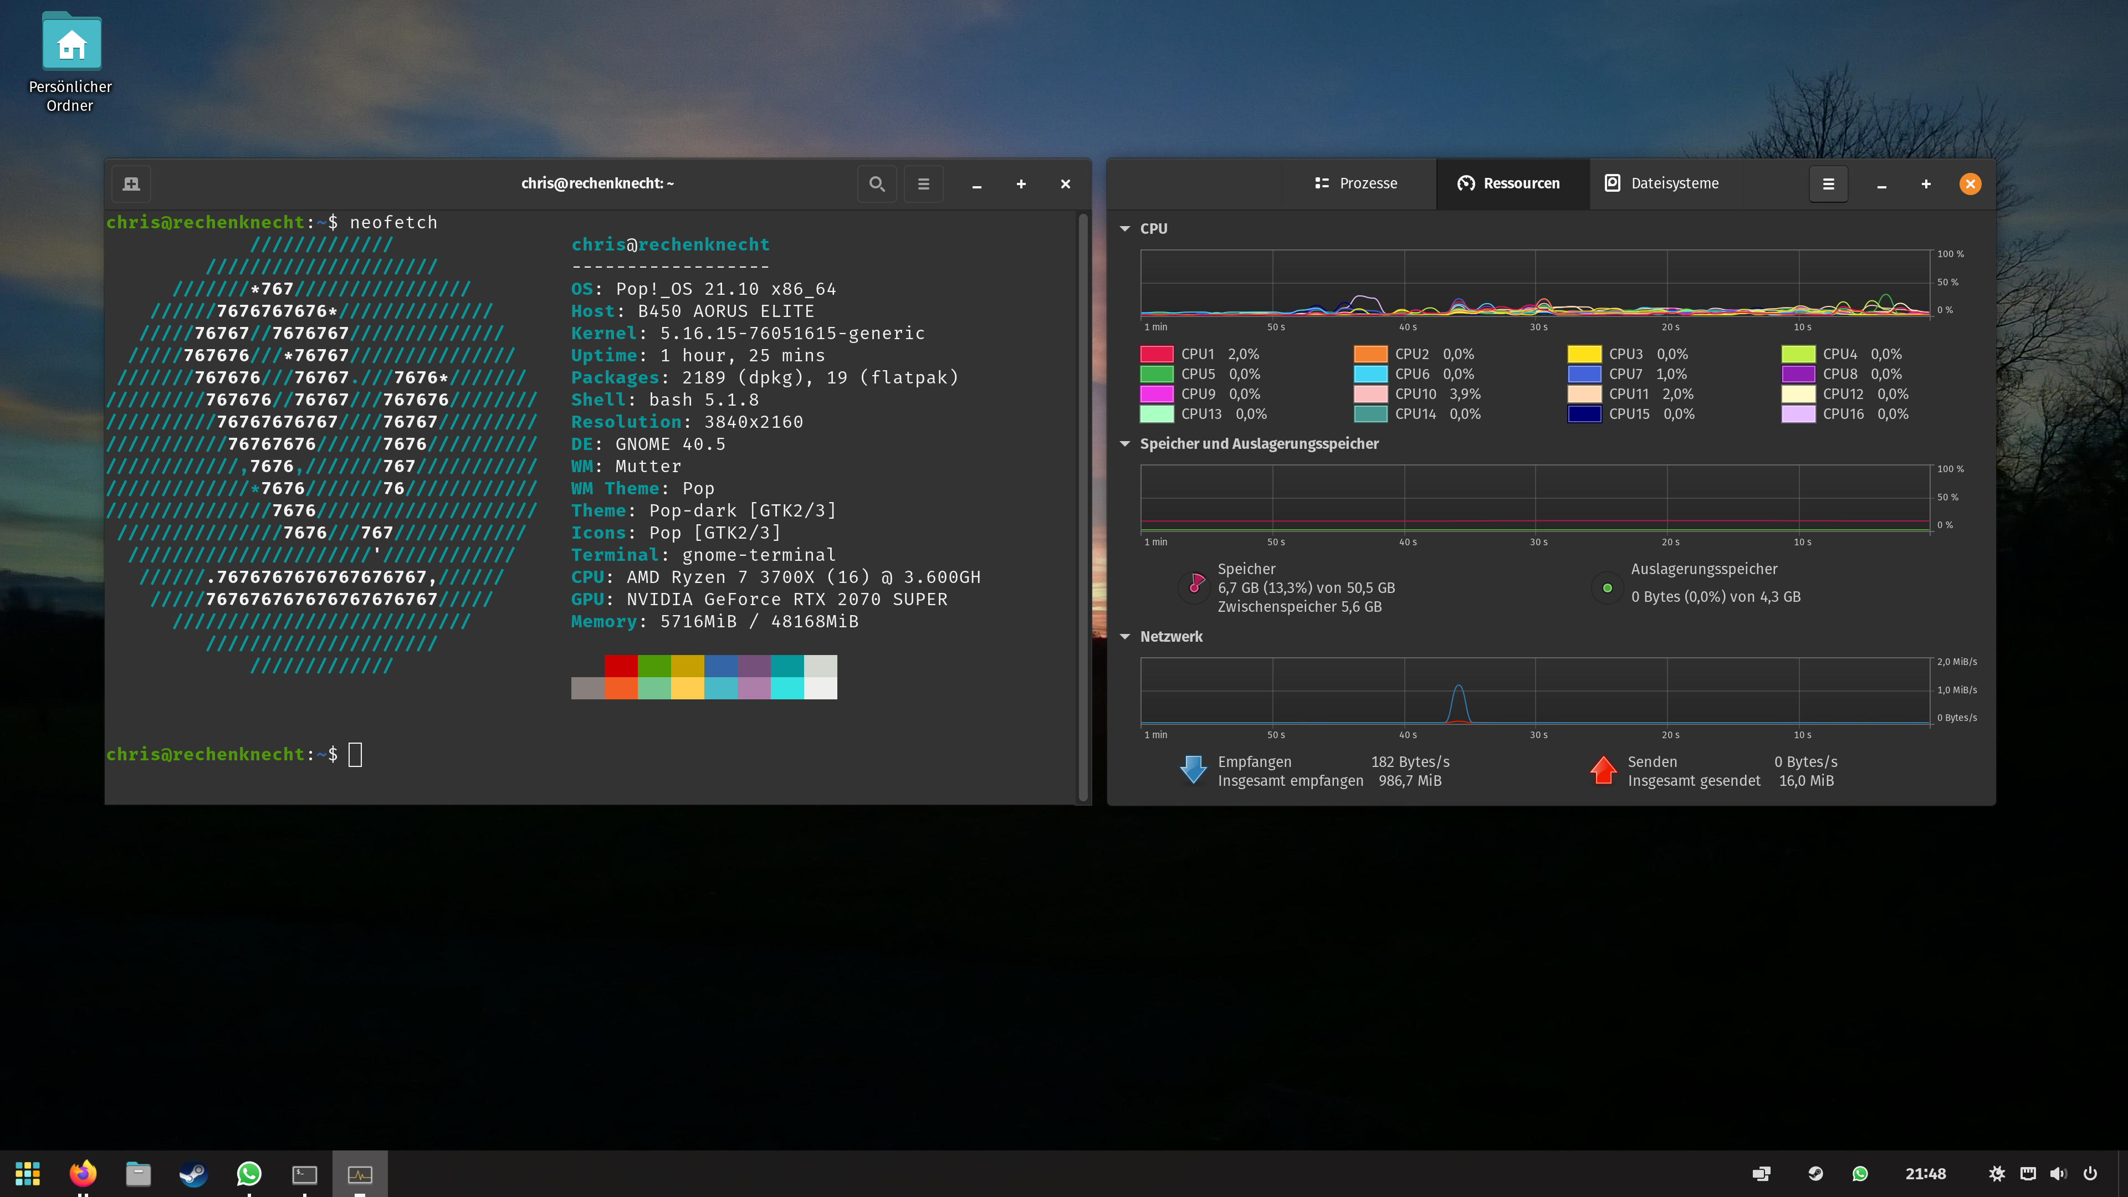Click the Speicher memory color indicator

coord(1195,587)
